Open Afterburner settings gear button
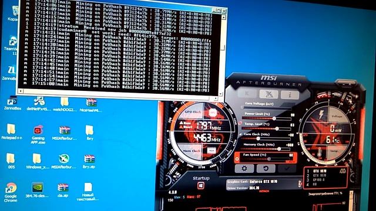Viewport: 376px width, 211px height. point(244,168)
